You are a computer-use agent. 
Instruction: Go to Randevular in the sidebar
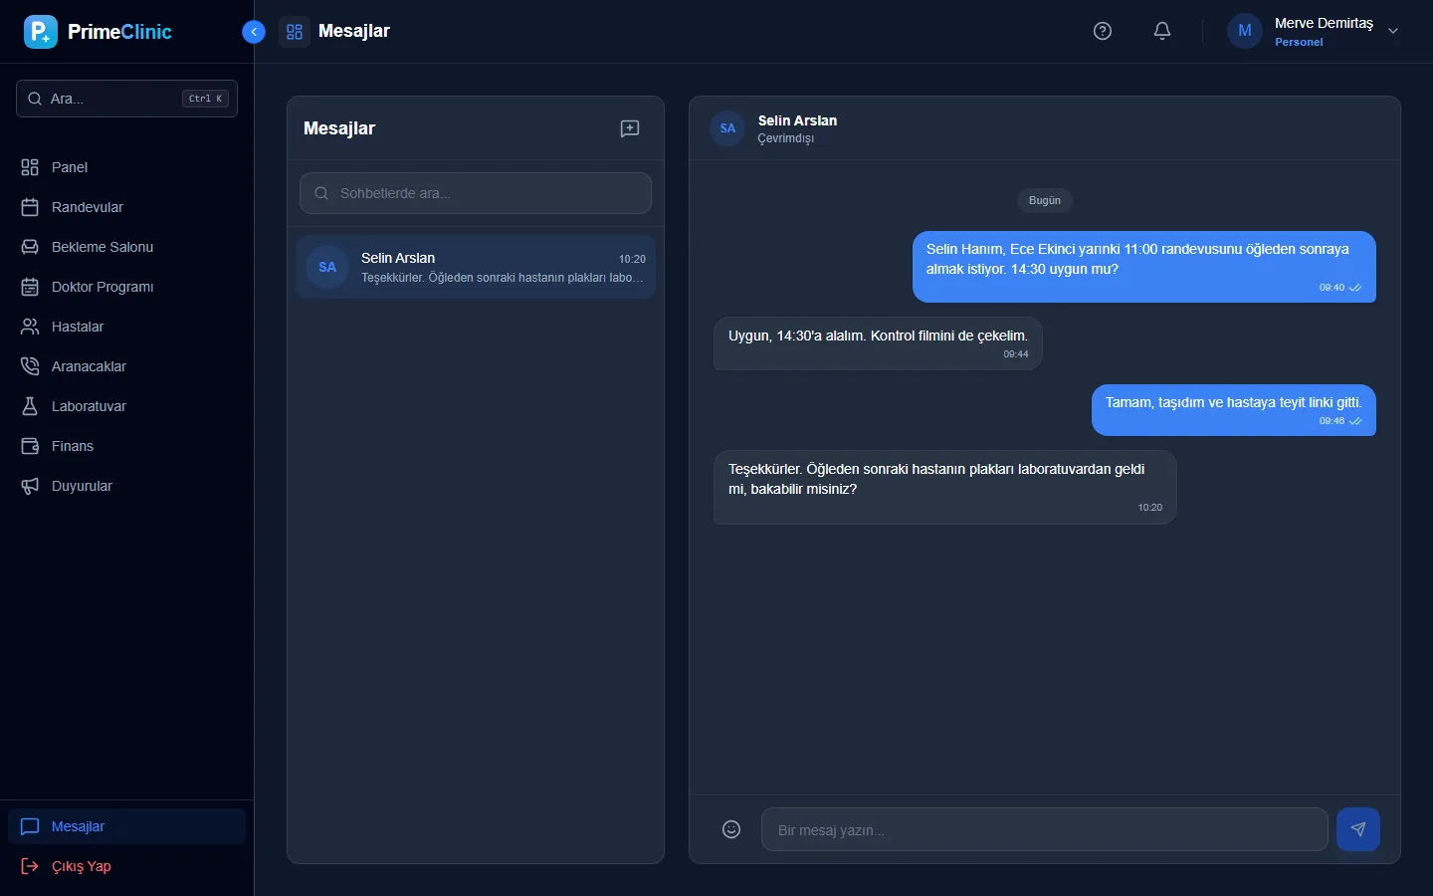[126, 207]
